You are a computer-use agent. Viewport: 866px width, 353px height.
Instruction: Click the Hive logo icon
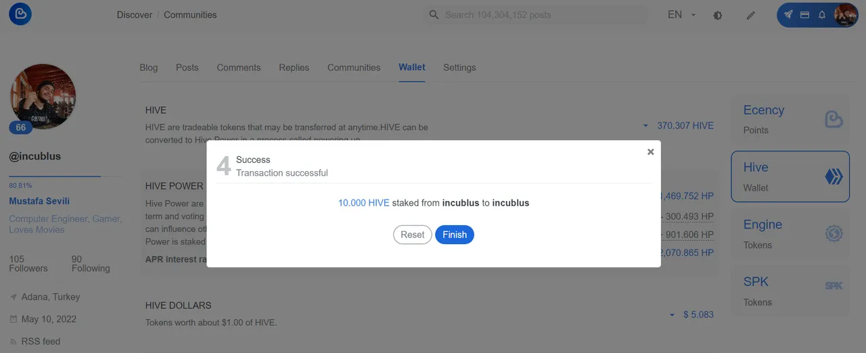[x=834, y=177]
